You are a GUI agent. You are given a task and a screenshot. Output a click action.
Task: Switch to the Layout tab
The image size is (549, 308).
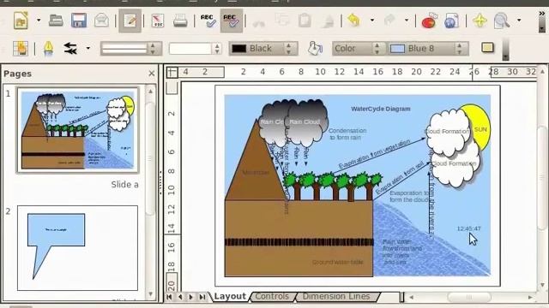[230, 297]
